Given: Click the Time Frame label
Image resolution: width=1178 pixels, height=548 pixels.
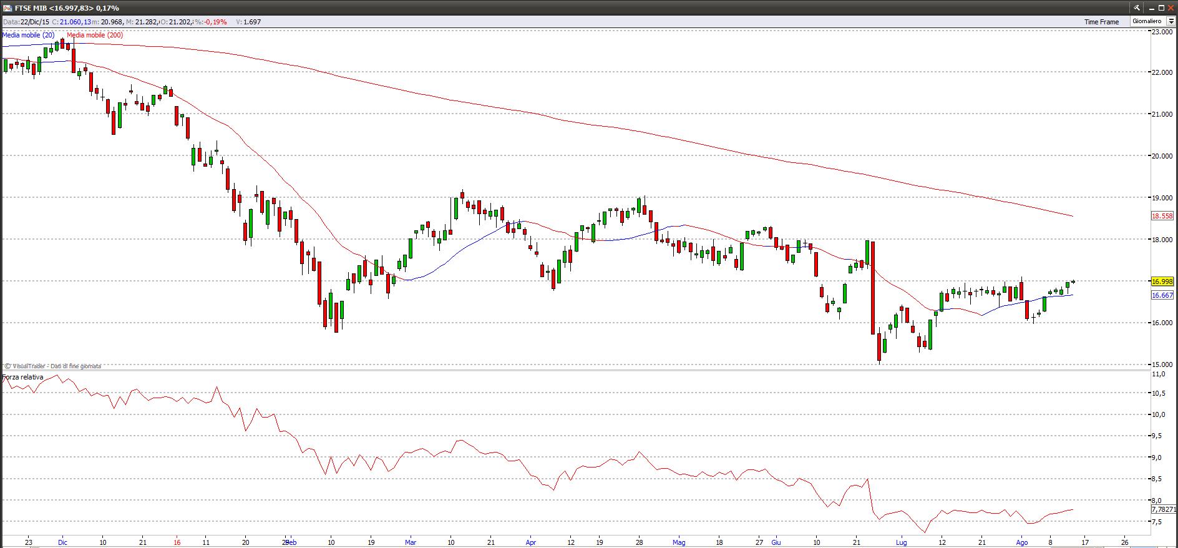Looking at the screenshot, I should pos(1101,22).
